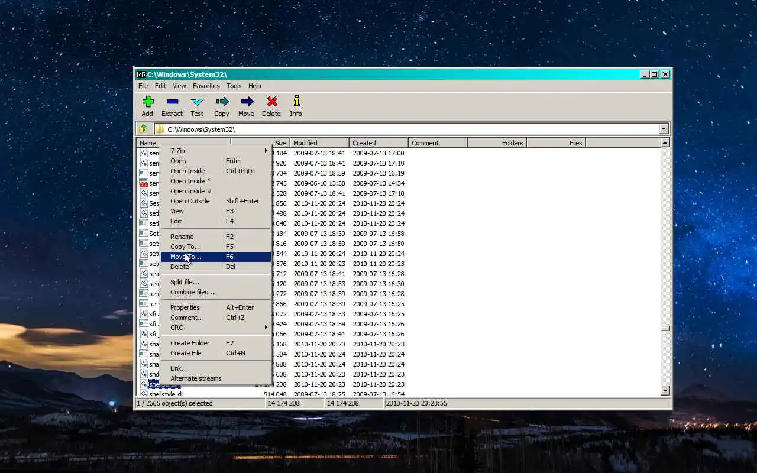Viewport: 757px width, 473px height.
Task: Click the vertical scrollbar thumb
Action: click(x=665, y=329)
